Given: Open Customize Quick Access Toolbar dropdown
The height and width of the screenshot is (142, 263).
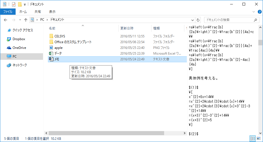Looking at the screenshot, I should click(25, 5).
